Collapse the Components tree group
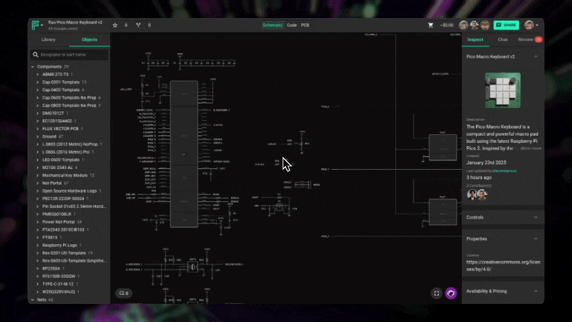Viewport: 572px width, 322px height. [32, 66]
